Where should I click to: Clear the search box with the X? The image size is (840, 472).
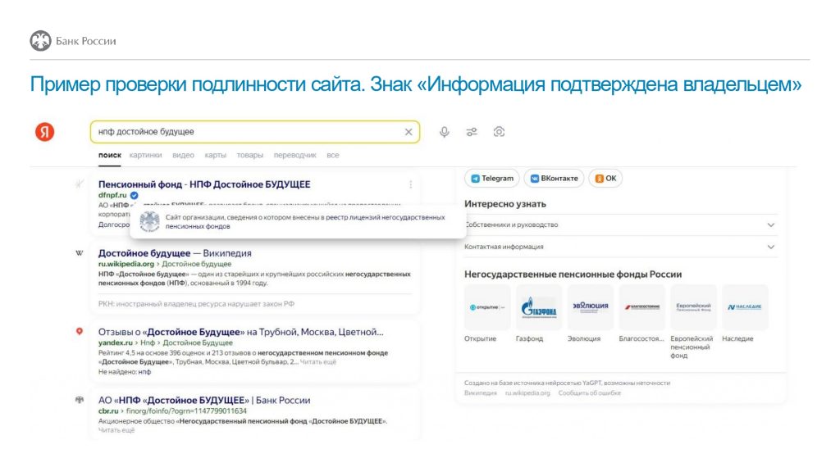[409, 132]
